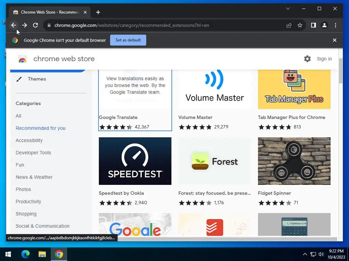Click the Volume Master 29,279 rating
349x261 pixels.
(x=203, y=127)
